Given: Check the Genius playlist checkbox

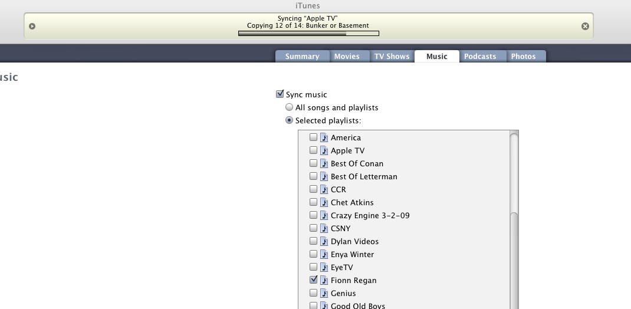Looking at the screenshot, I should pos(313,293).
